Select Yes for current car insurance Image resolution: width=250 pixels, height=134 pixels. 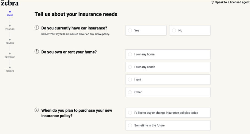(x=146, y=31)
